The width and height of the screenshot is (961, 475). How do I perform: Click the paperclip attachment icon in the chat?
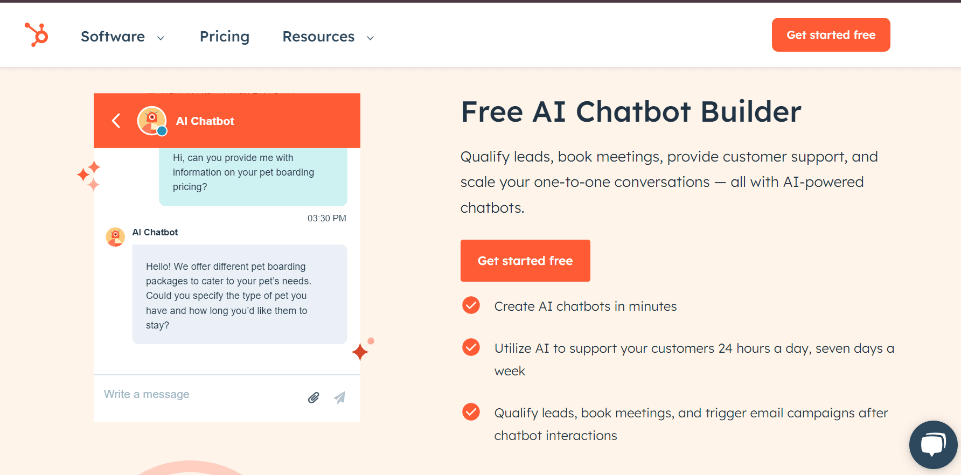[314, 397]
